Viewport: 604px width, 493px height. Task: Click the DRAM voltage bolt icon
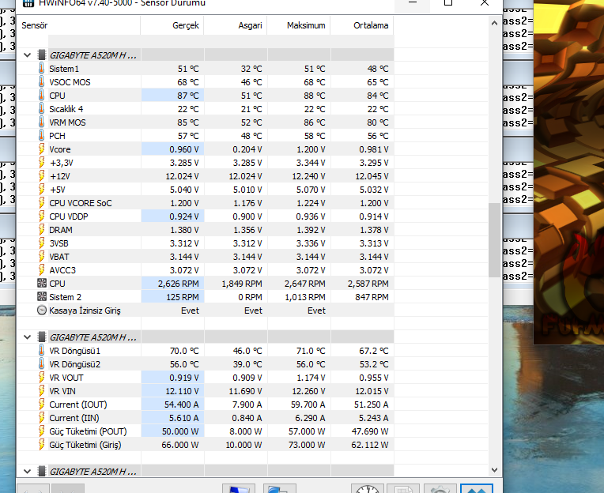42,230
